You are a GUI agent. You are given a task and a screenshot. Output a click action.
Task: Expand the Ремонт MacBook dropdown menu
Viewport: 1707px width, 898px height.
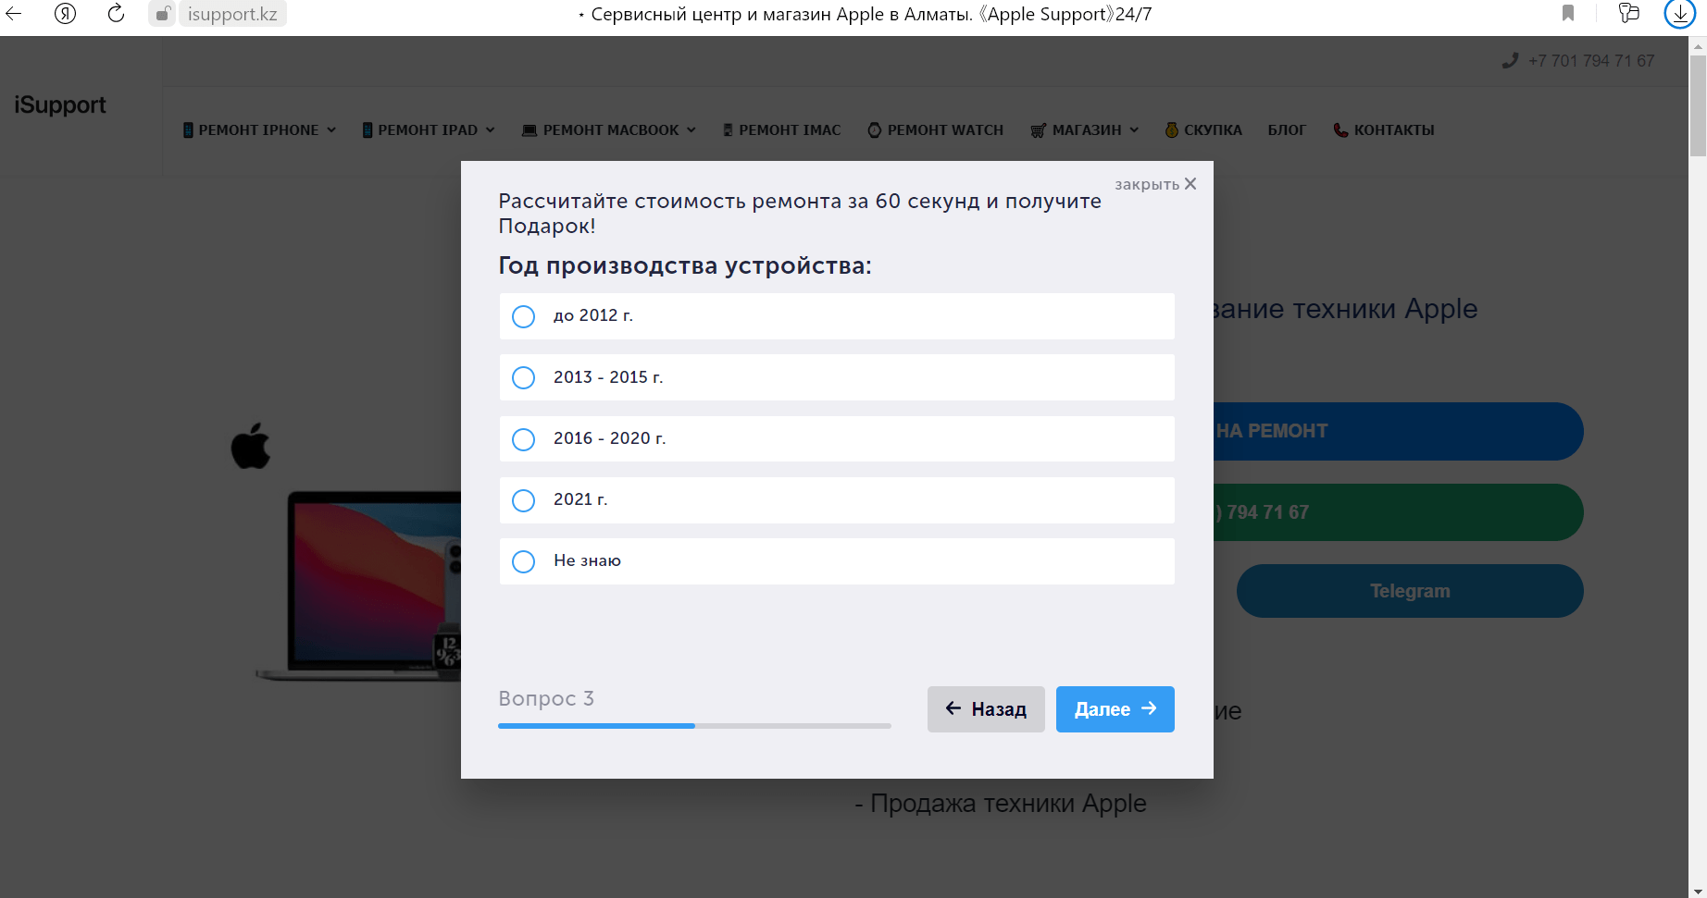[609, 130]
